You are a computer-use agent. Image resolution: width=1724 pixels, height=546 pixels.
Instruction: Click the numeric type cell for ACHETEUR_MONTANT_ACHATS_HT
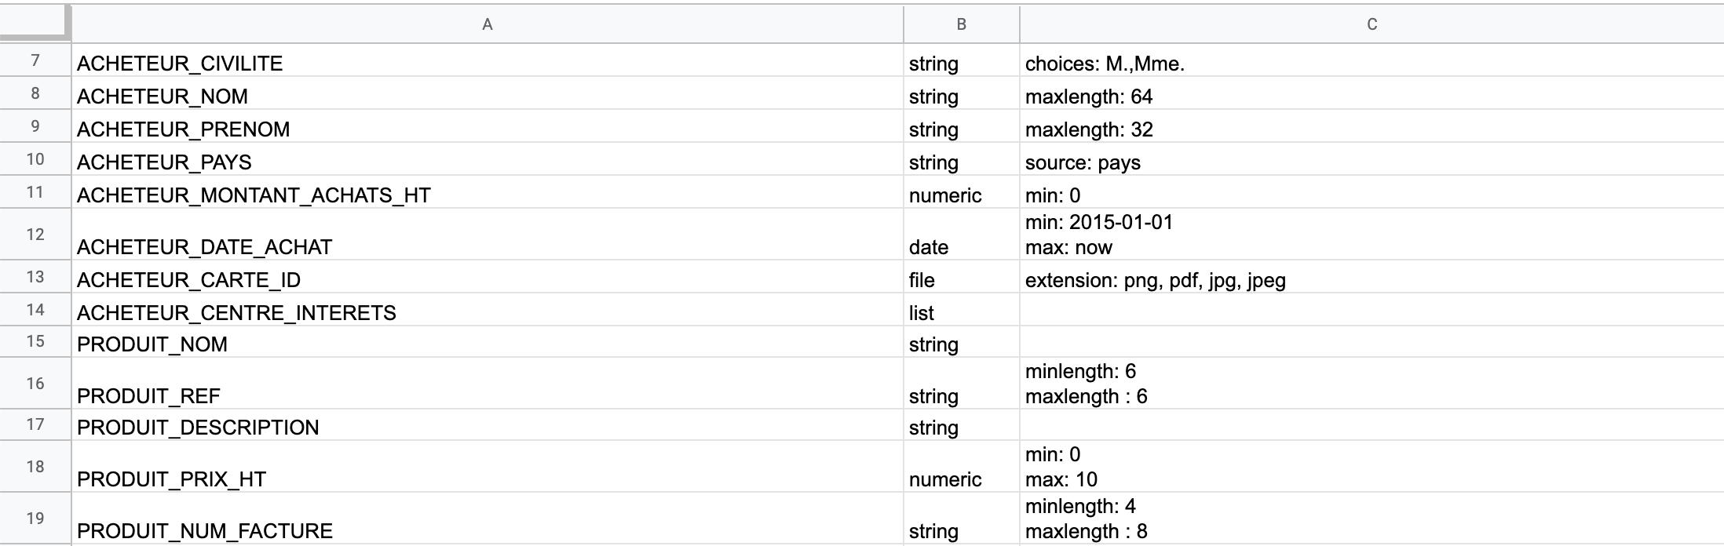coord(961,192)
